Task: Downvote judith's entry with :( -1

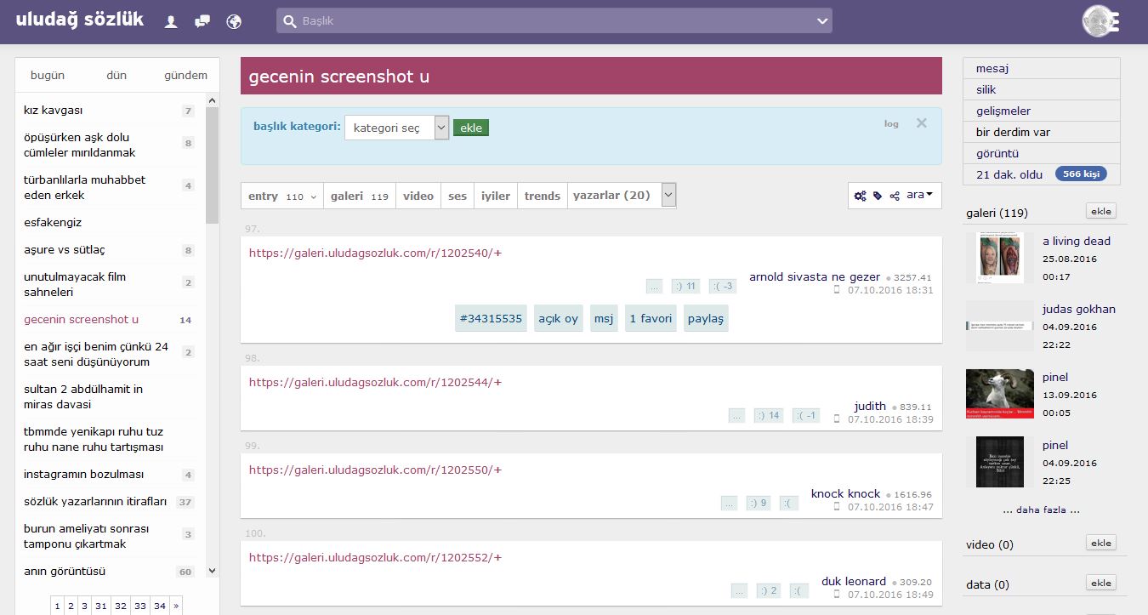Action: pos(805,415)
